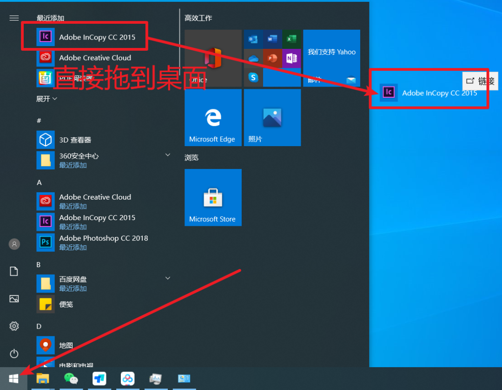Click the Windows Start button on taskbar

coord(14,378)
